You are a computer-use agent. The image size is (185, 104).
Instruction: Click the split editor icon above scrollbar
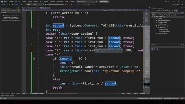pyautogui.click(x=147, y=10)
